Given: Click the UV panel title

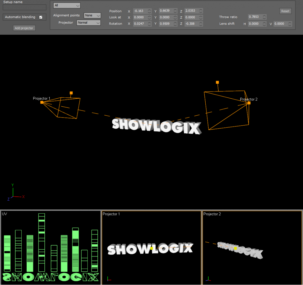Looking at the screenshot, I should [x=4, y=214].
